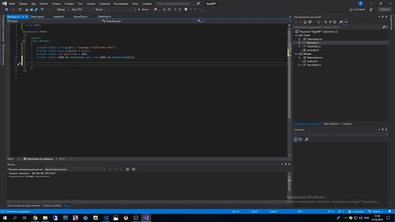The width and height of the screenshot is (395, 222).
Task: Click the Switch Views icon in Solution Explorer
Action: coord(310,22)
